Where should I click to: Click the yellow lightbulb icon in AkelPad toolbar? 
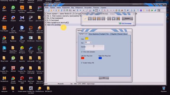click(x=144, y=10)
